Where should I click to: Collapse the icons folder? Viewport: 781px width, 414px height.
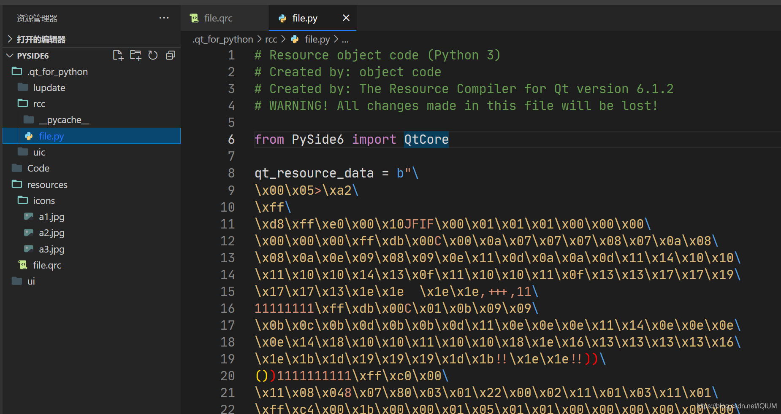(92, 201)
